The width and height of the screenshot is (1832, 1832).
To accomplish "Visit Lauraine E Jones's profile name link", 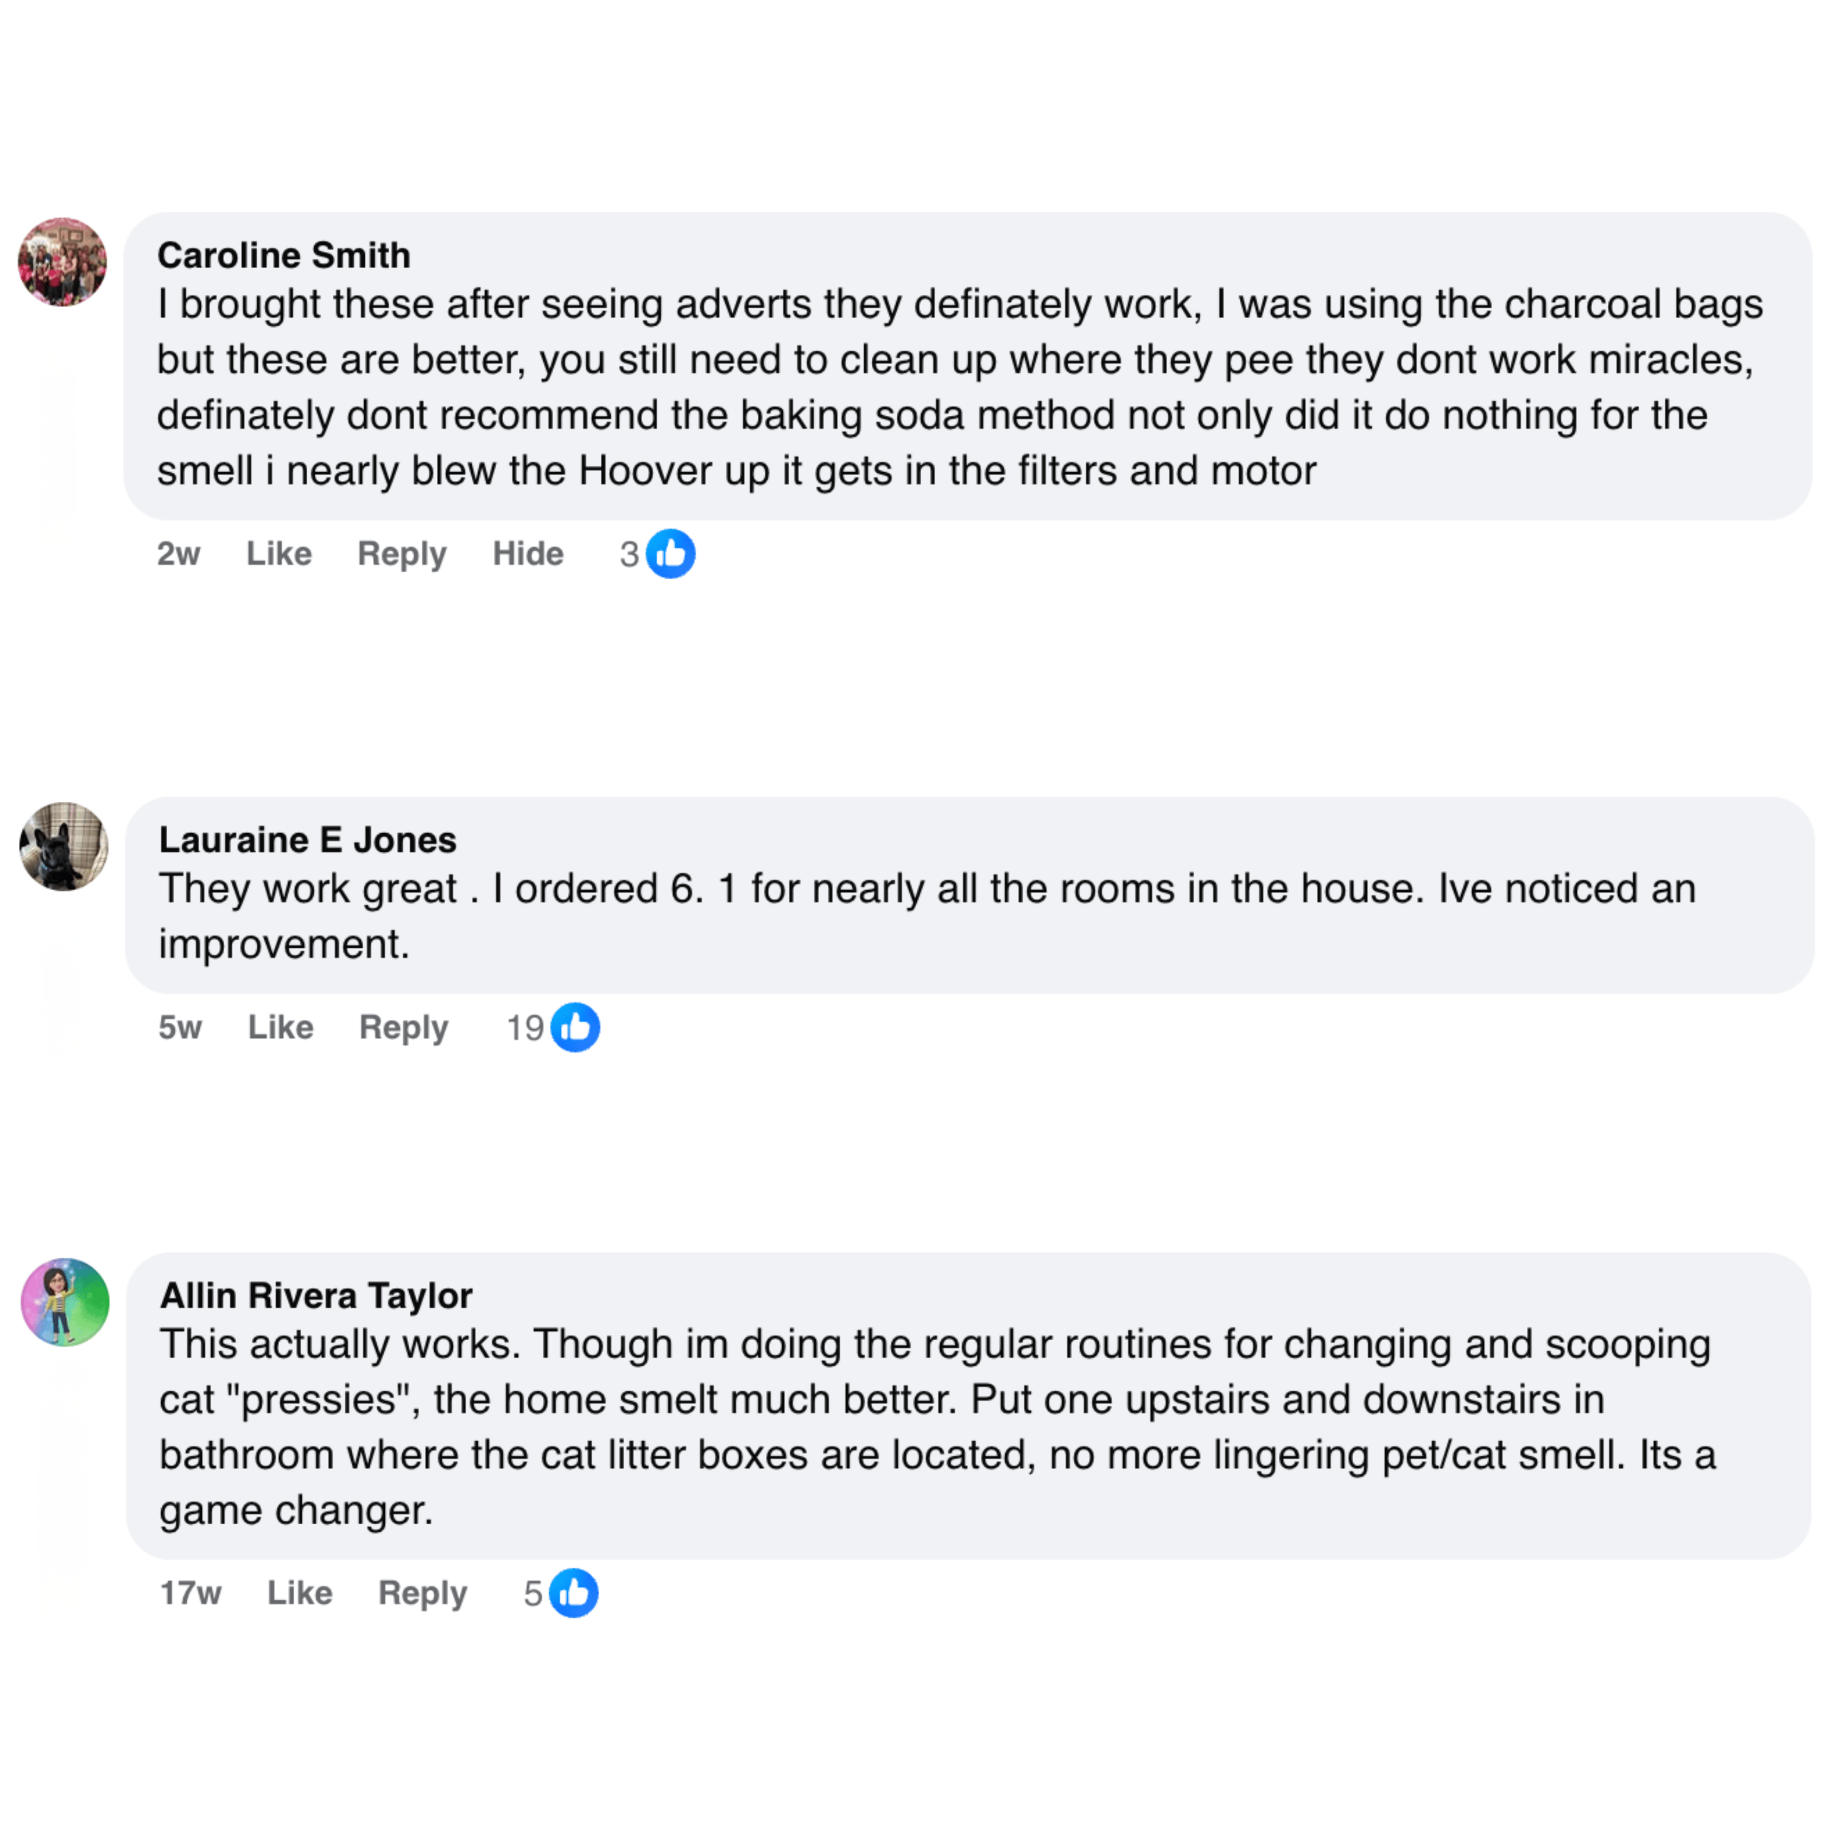I will click(307, 839).
